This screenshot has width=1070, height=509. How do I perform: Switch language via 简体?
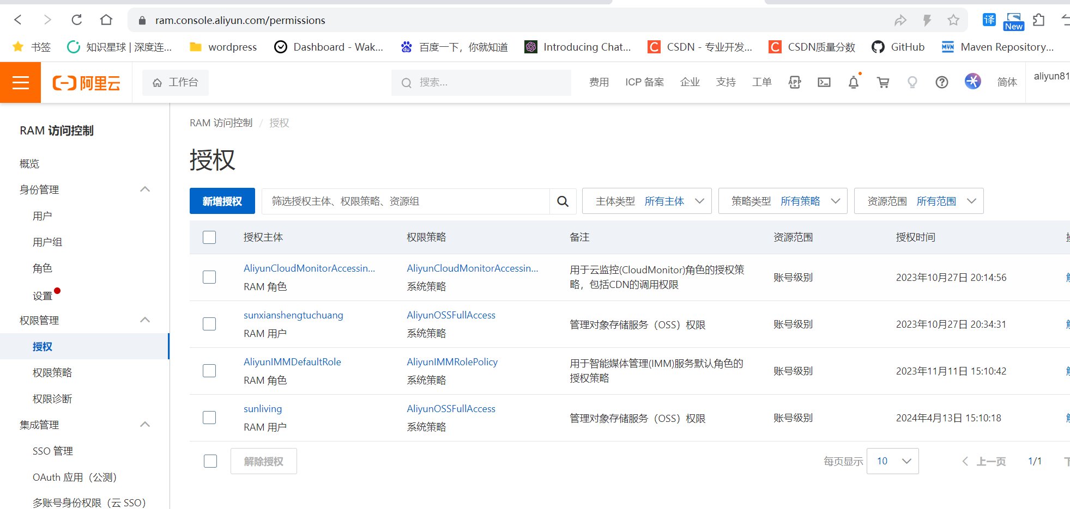pos(1007,82)
